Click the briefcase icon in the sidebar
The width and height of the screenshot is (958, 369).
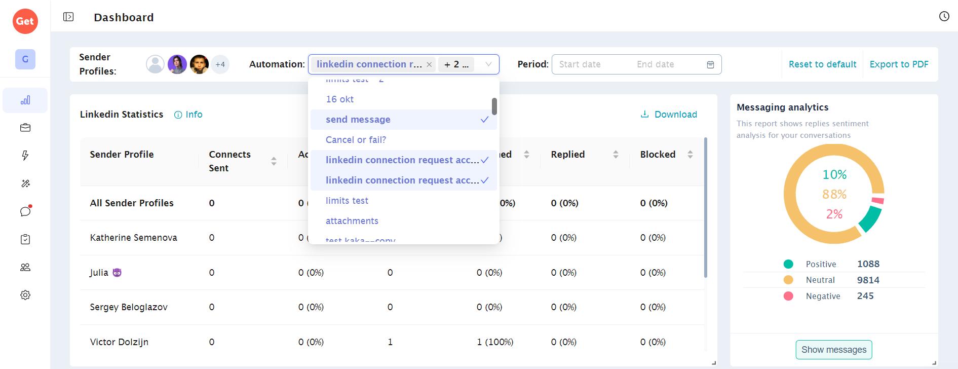(25, 128)
